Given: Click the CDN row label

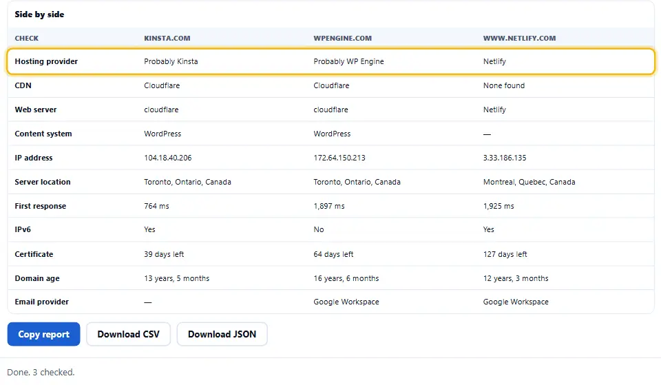Looking at the screenshot, I should (x=23, y=85).
